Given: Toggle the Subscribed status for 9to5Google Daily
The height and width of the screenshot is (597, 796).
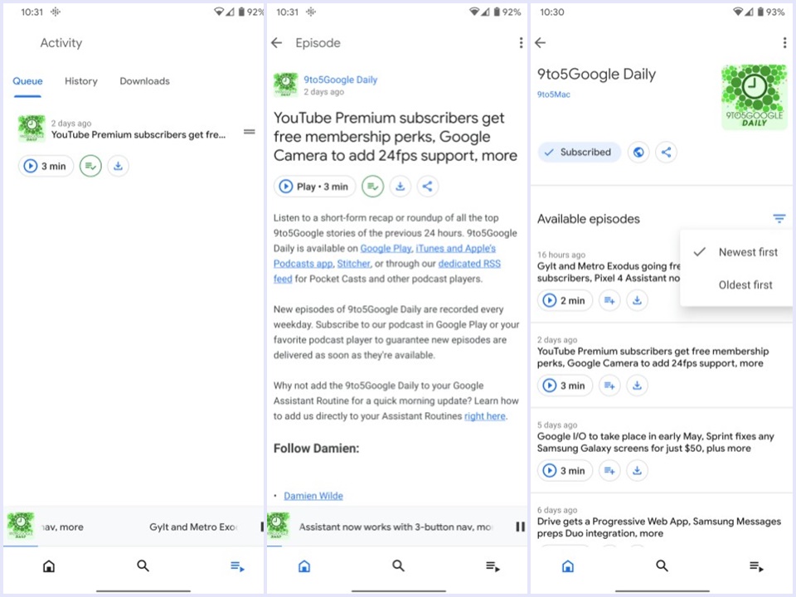Looking at the screenshot, I should click(x=578, y=152).
